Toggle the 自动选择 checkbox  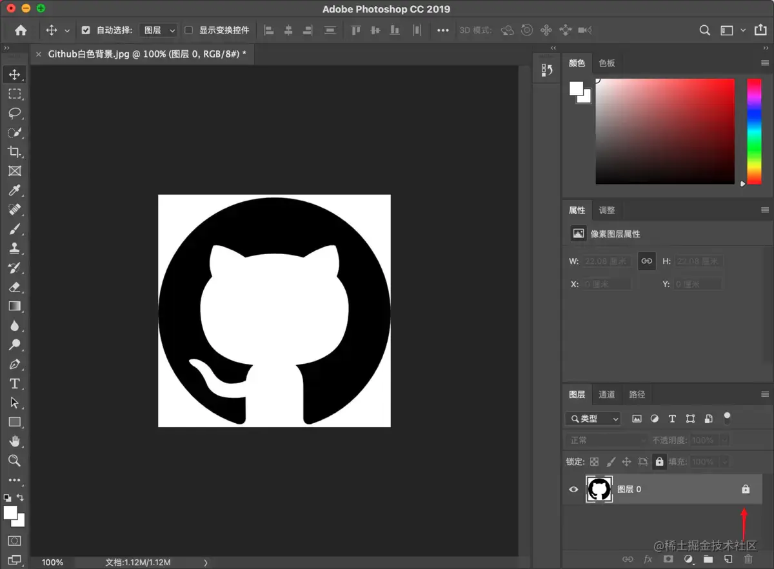tap(86, 30)
